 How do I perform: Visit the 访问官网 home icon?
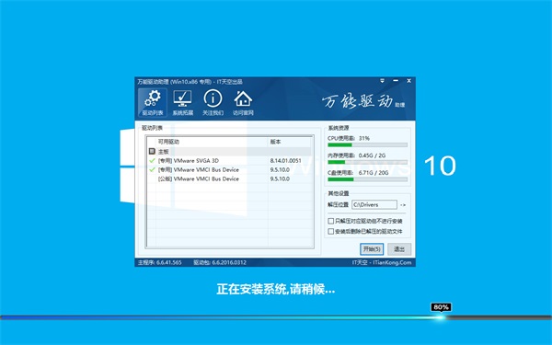(x=243, y=102)
